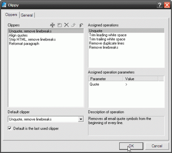Viewport: 172px width, 153px height.
Task: Click the Value column header
Action: (141, 79)
